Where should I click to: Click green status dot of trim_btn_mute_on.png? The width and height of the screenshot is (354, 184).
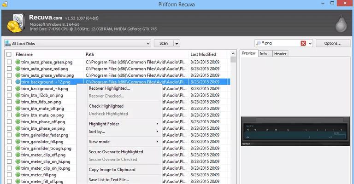(18, 115)
